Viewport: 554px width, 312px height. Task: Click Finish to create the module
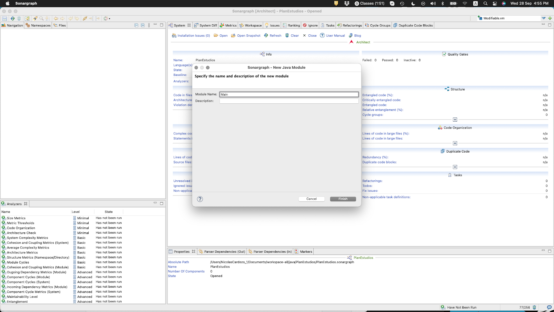(343, 199)
